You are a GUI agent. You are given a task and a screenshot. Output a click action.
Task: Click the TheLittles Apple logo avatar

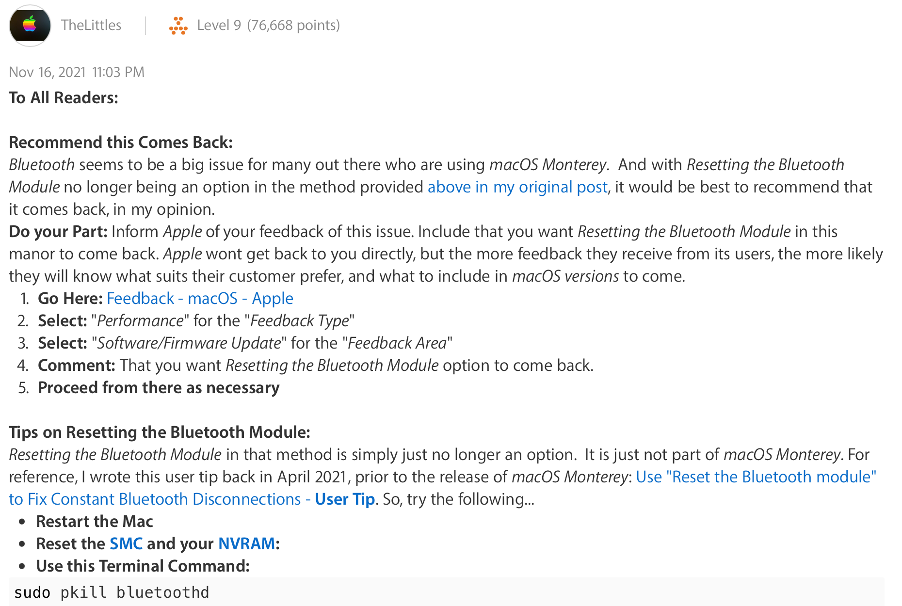click(x=30, y=25)
